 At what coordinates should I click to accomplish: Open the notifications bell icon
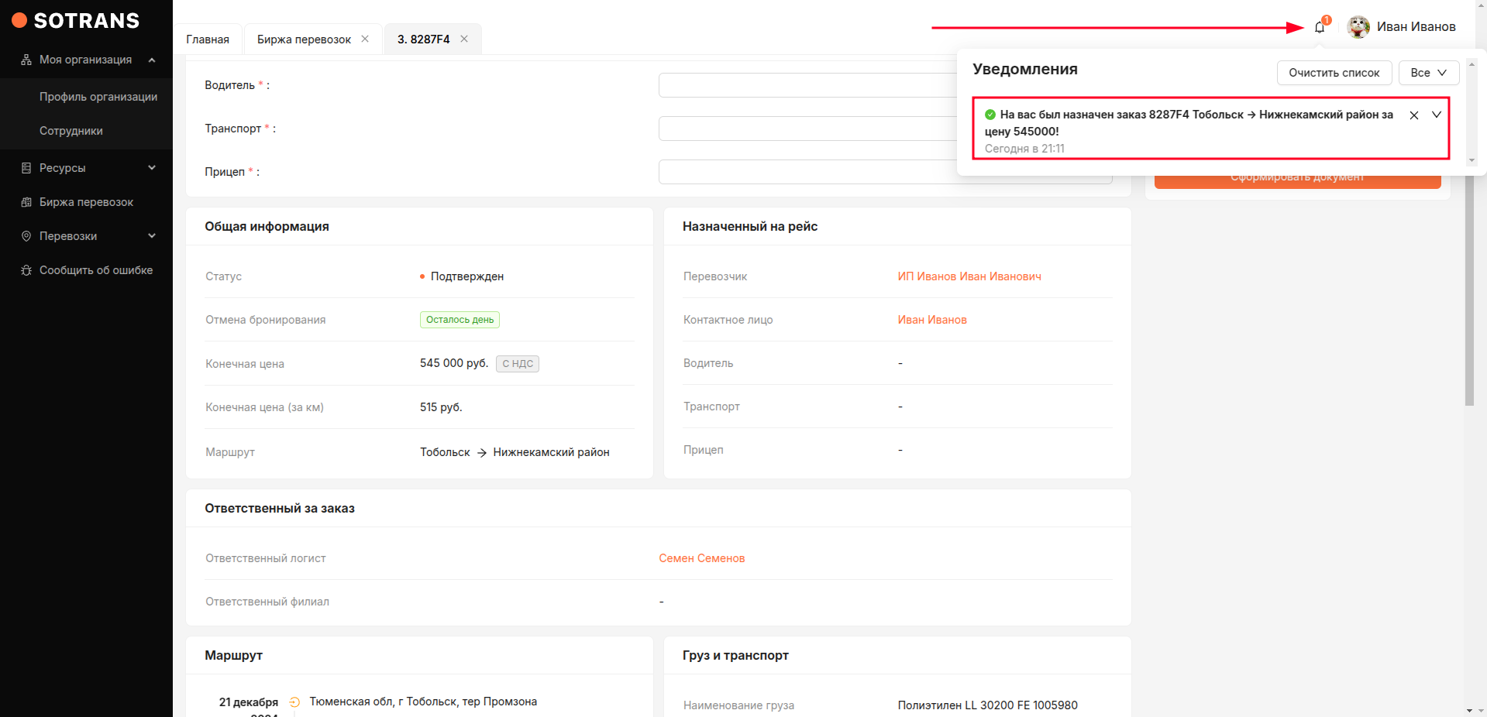tap(1320, 28)
